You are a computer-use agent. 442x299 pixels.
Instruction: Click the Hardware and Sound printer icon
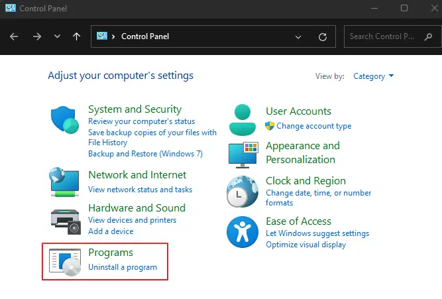tap(66, 221)
